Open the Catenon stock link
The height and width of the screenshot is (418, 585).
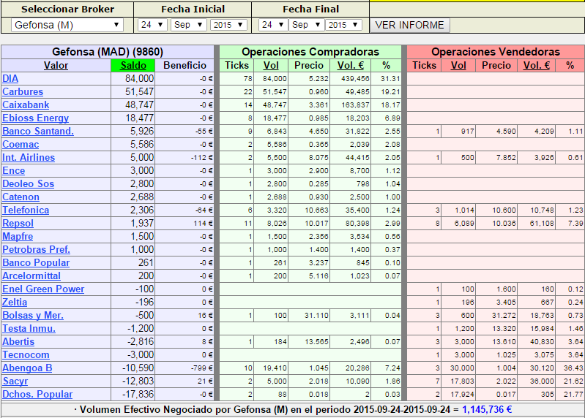(21, 197)
